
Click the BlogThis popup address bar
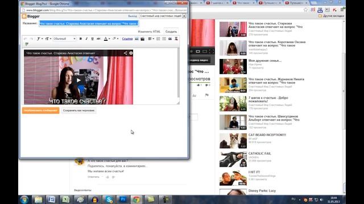(x=105, y=10)
